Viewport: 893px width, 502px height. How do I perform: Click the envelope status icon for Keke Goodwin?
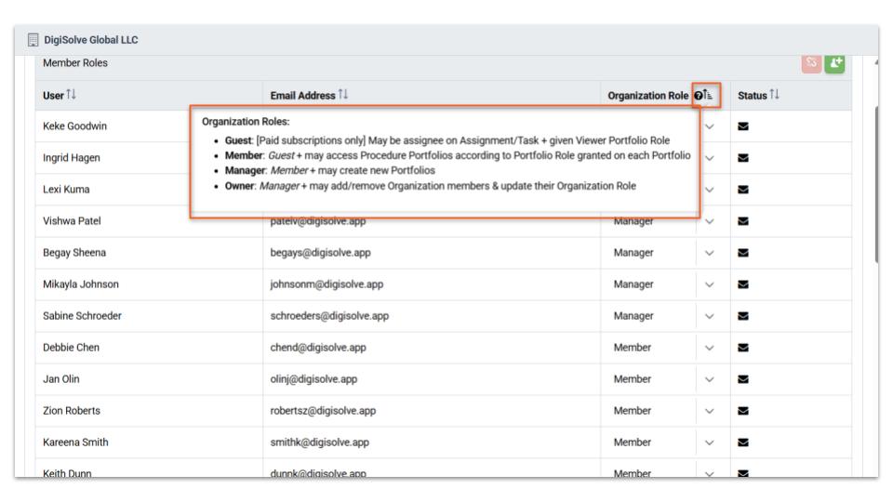[744, 125]
